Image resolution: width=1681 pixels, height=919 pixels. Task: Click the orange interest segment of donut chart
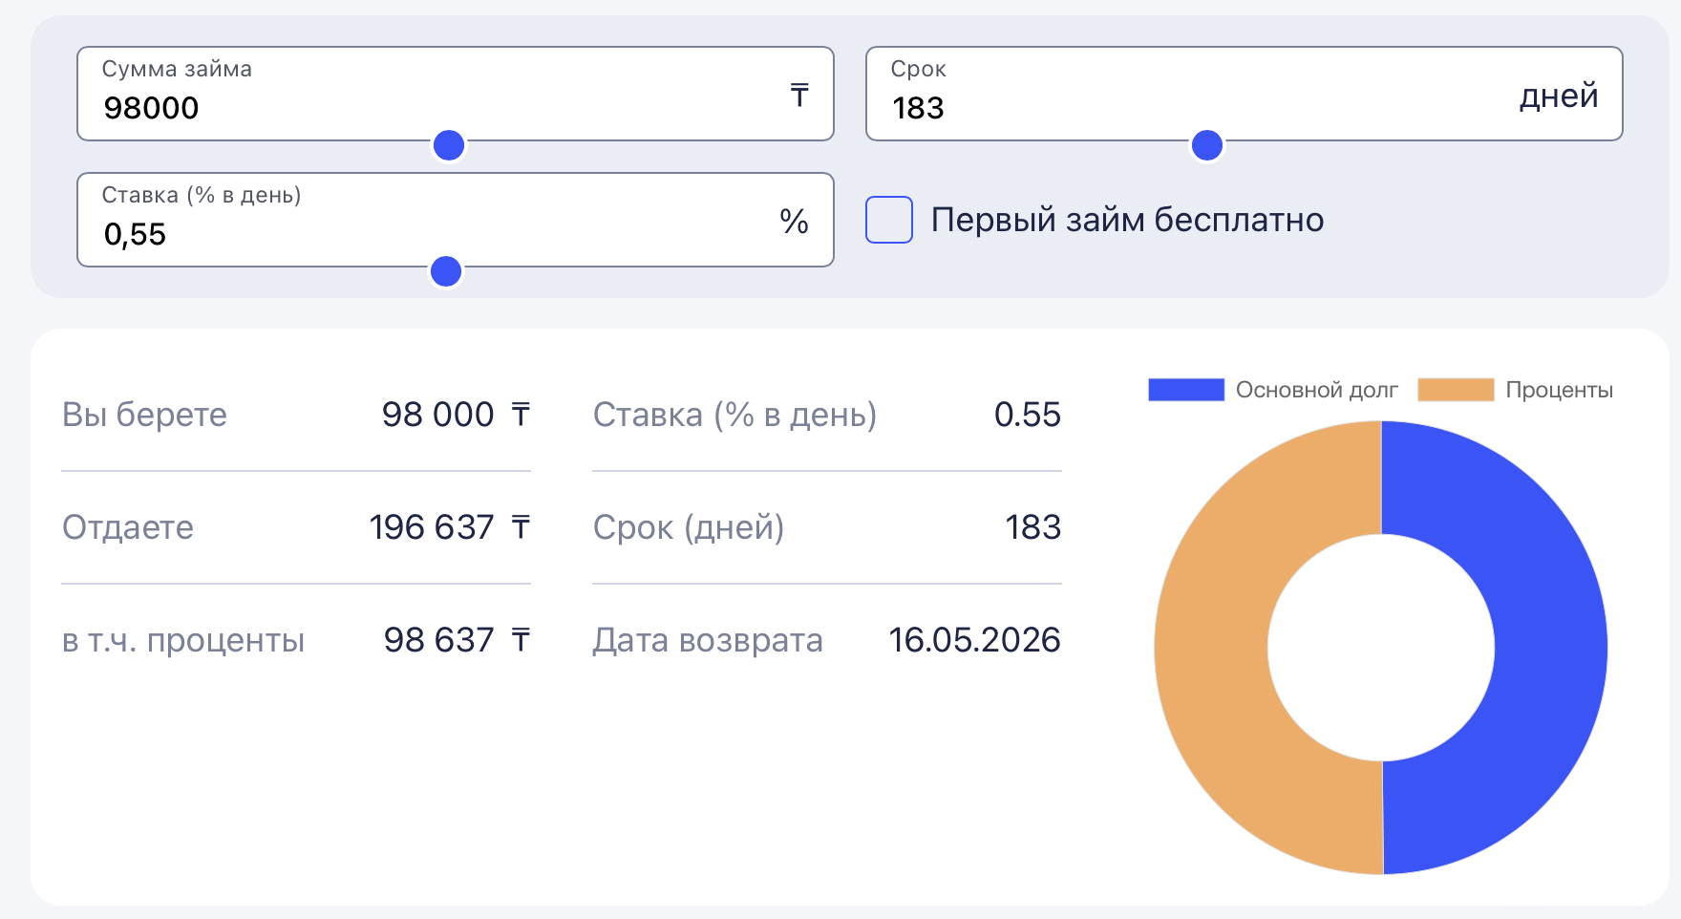[1211, 648]
